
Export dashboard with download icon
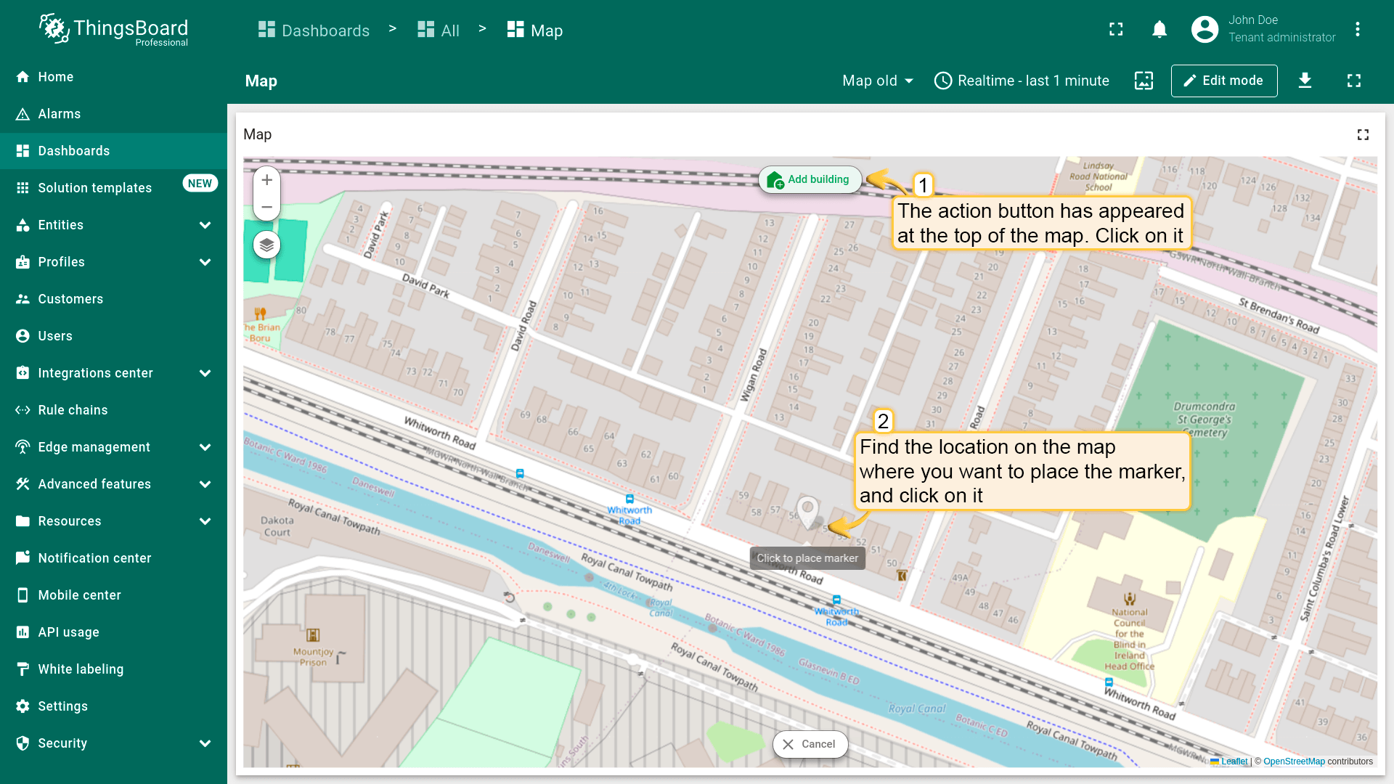pos(1305,81)
